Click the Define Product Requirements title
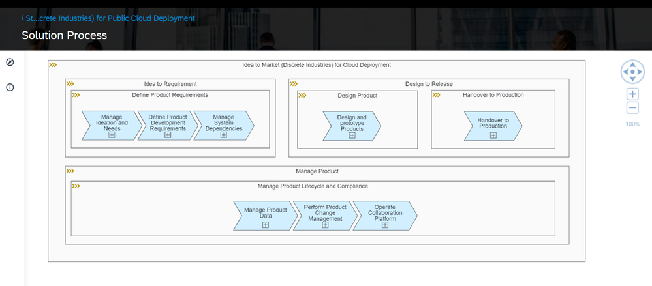The image size is (652, 286). 170,95
